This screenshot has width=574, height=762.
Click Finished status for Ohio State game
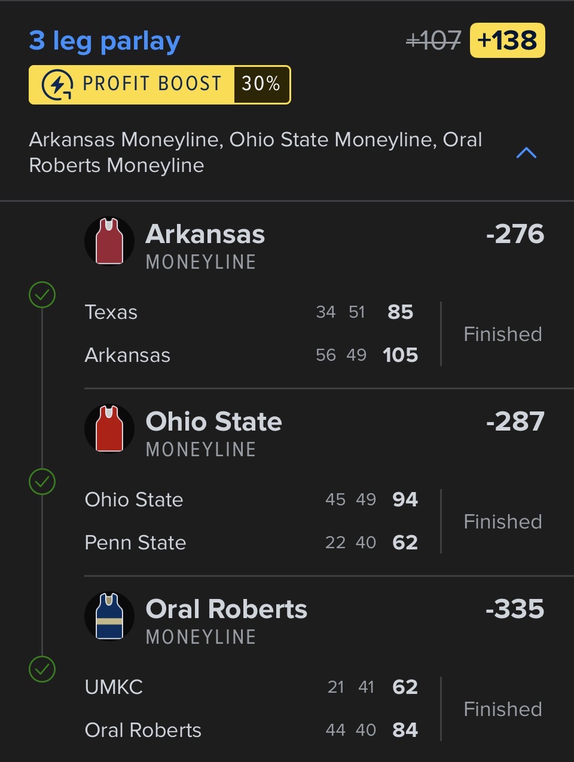503,522
